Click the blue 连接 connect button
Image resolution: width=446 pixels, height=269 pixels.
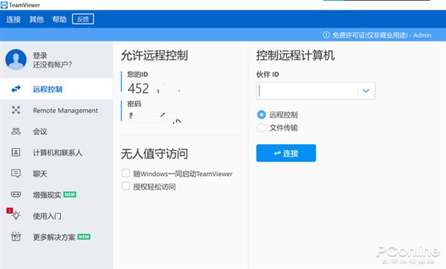tap(286, 153)
